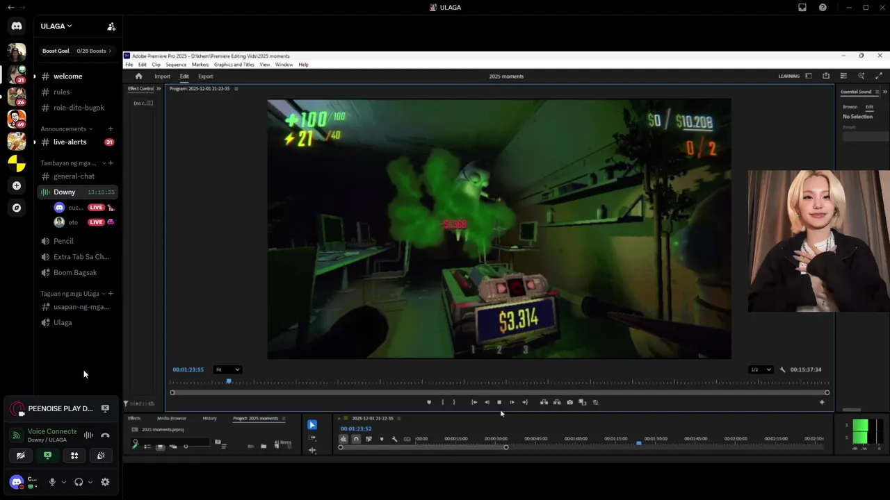Open headphone output options chevron
This screenshot has height=500, width=890.
click(x=90, y=482)
